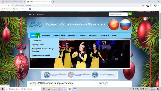Click Министерство образования и науки РФ logo link

coord(79,75)
